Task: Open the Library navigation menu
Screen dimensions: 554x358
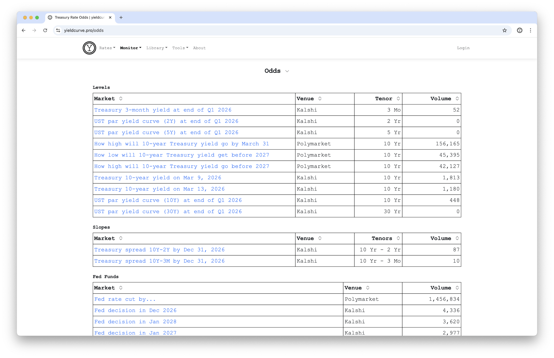Action: pyautogui.click(x=157, y=48)
